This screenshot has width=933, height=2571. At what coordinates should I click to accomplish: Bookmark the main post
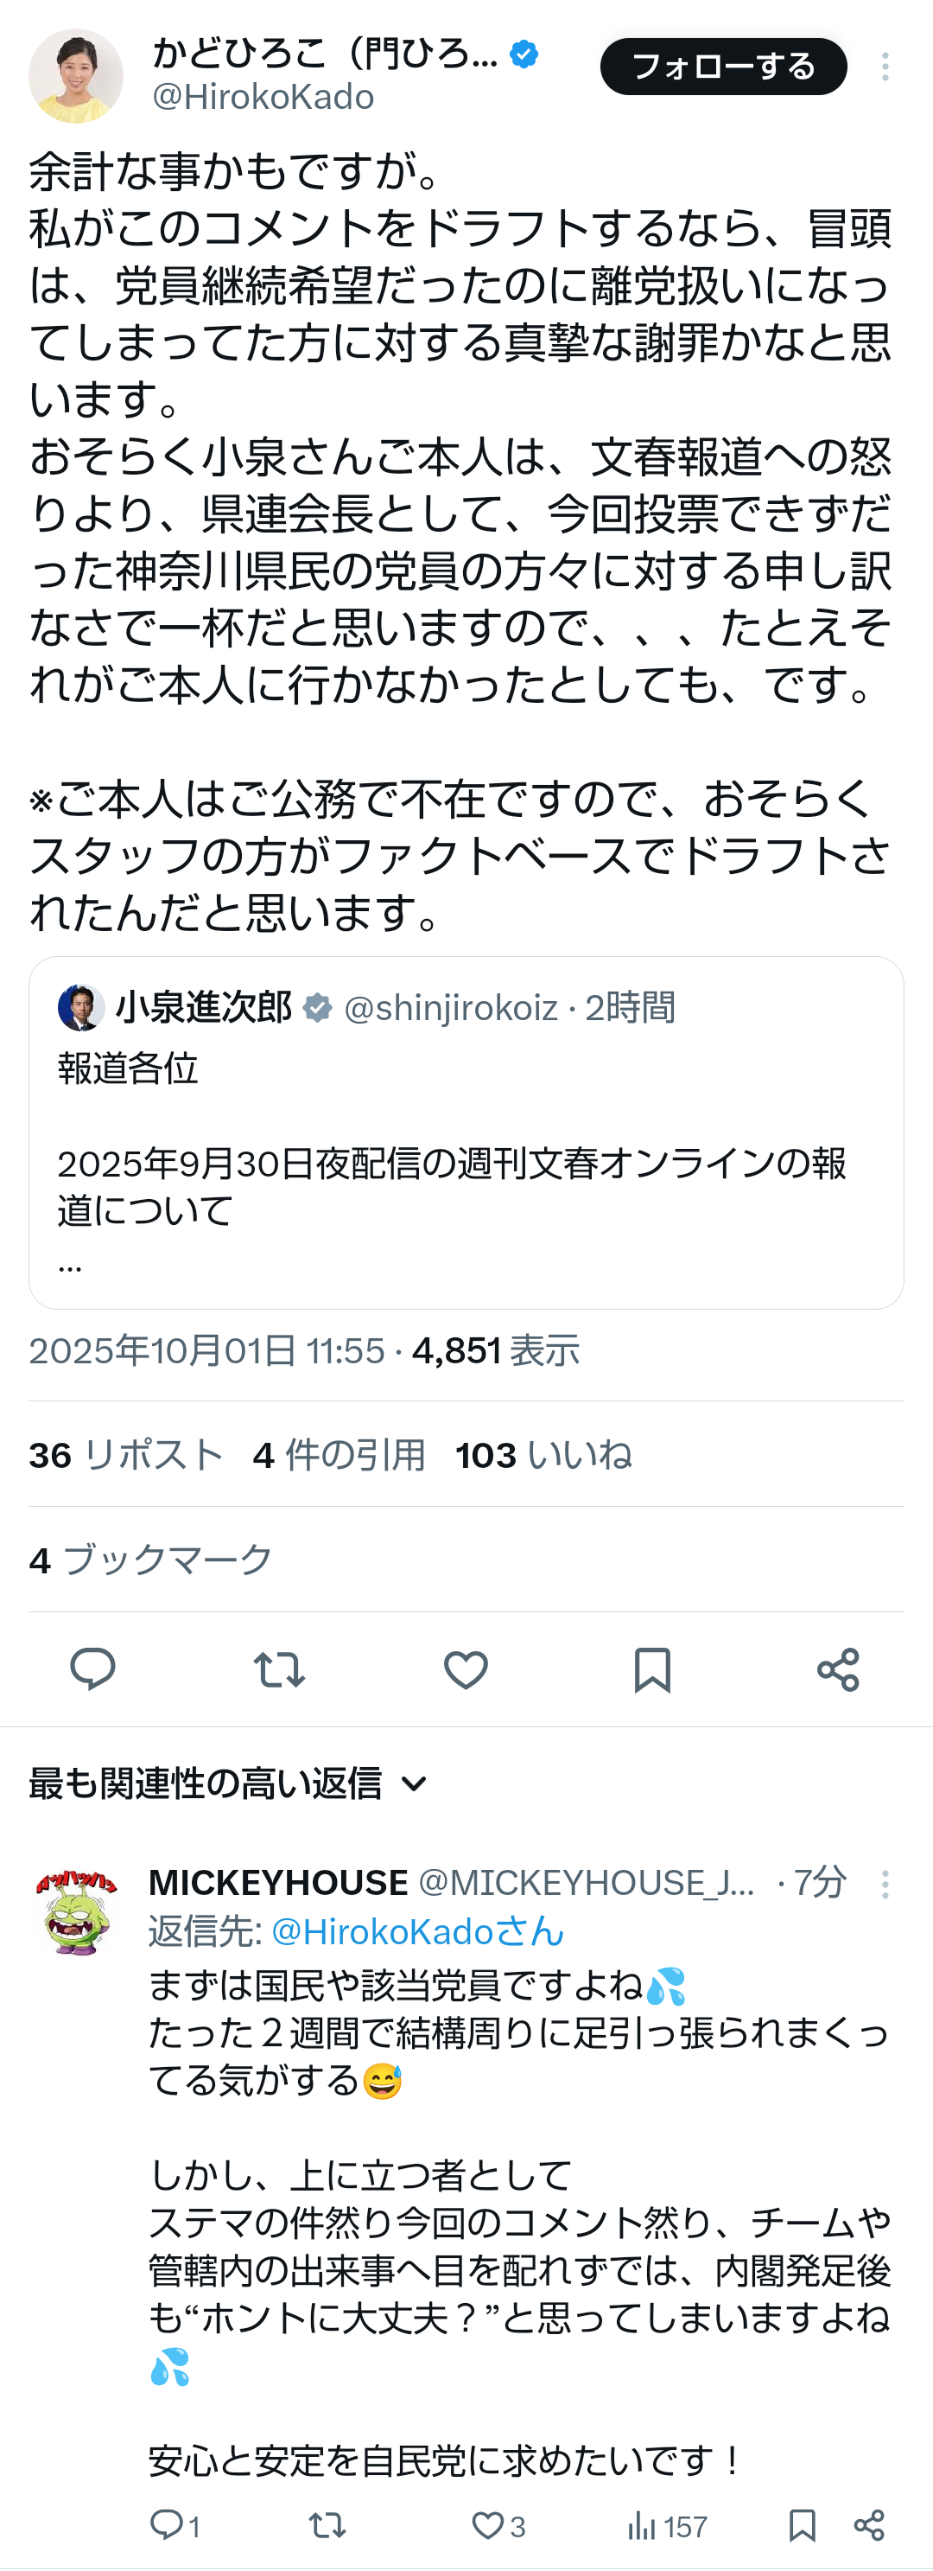pos(651,1668)
